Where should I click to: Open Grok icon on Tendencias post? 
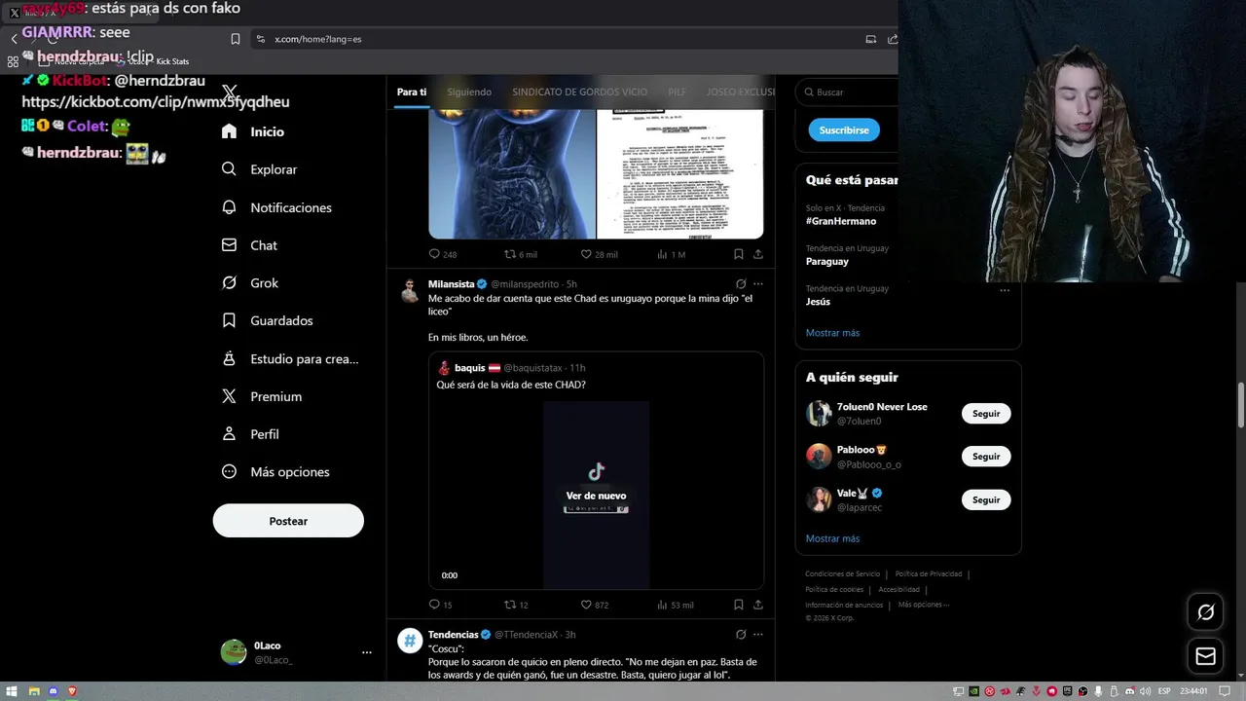coord(741,635)
